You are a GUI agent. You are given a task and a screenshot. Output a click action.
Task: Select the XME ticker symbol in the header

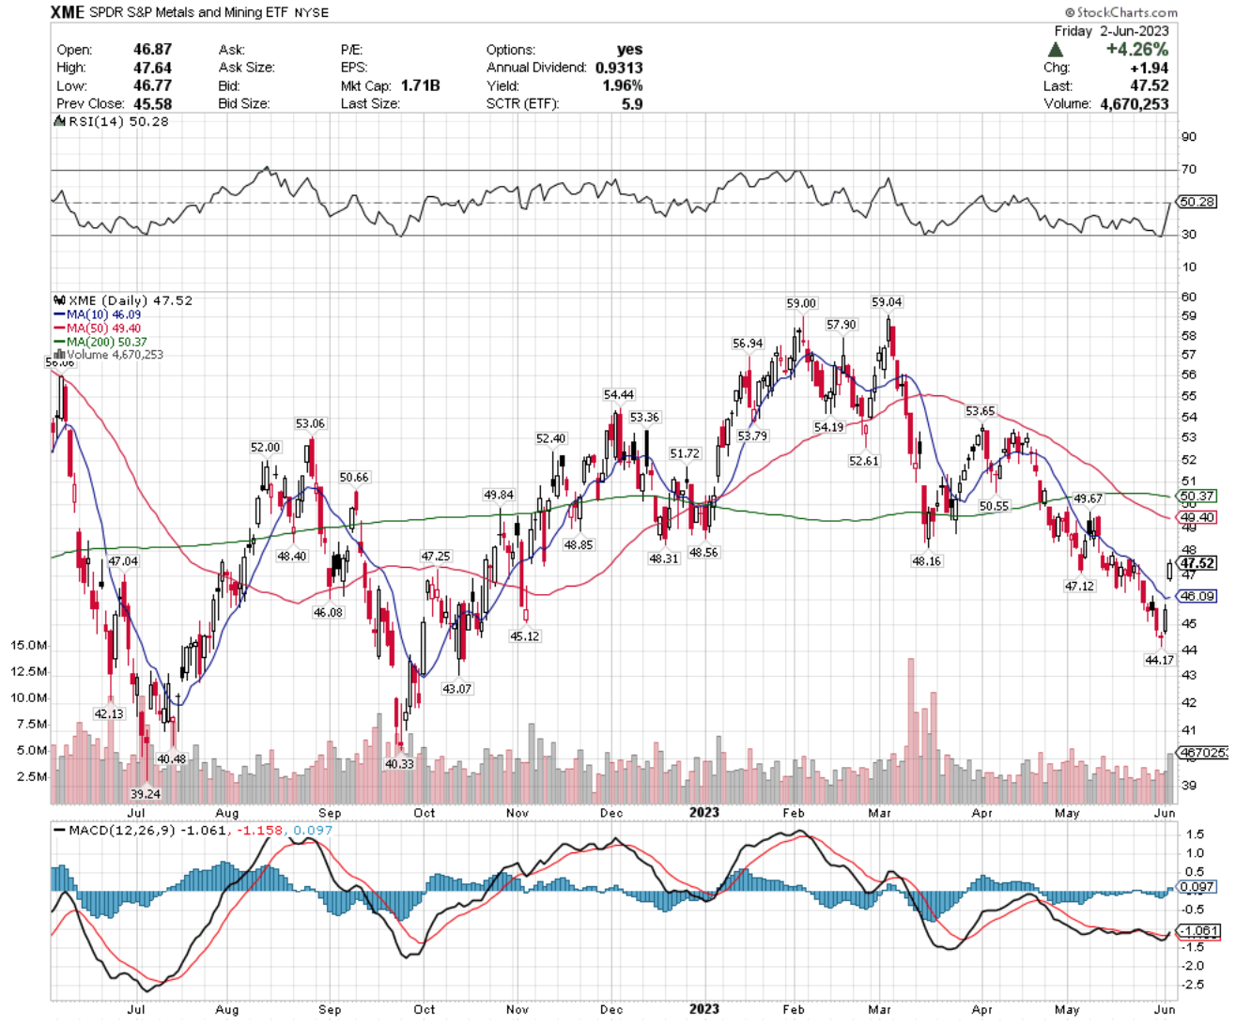pyautogui.click(x=67, y=13)
